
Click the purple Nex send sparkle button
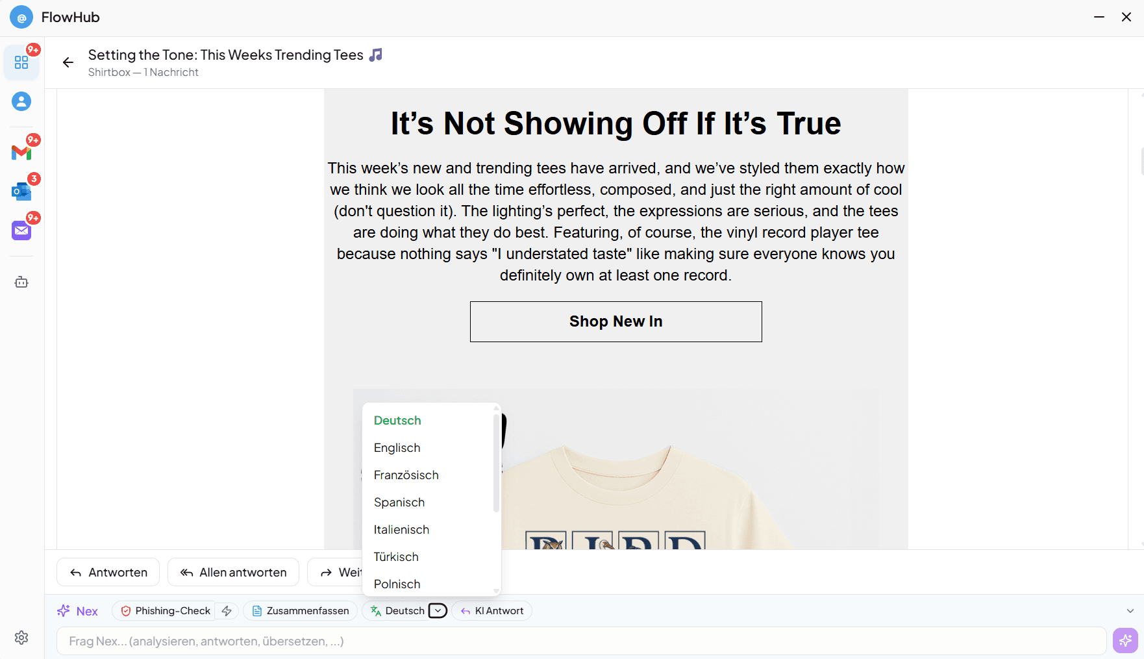pyautogui.click(x=1125, y=641)
